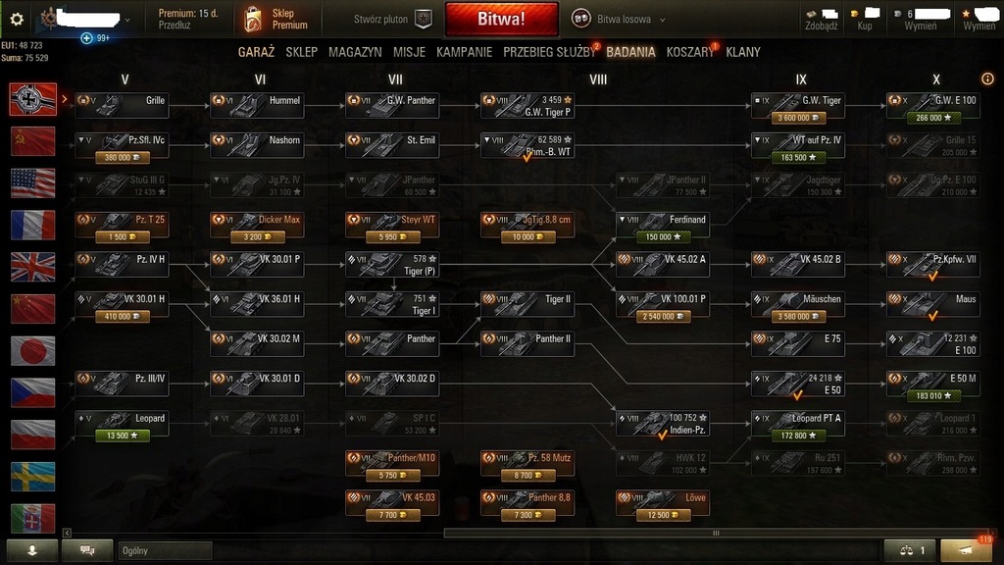The width and height of the screenshot is (1004, 565).
Task: Expand the player account dropdown arrow
Action: click(x=127, y=20)
